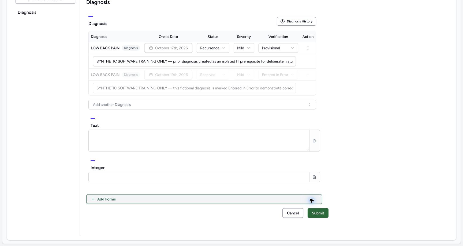The width and height of the screenshot is (463, 246).
Task: Open Add another Diagnosis combo box
Action: coord(202,105)
